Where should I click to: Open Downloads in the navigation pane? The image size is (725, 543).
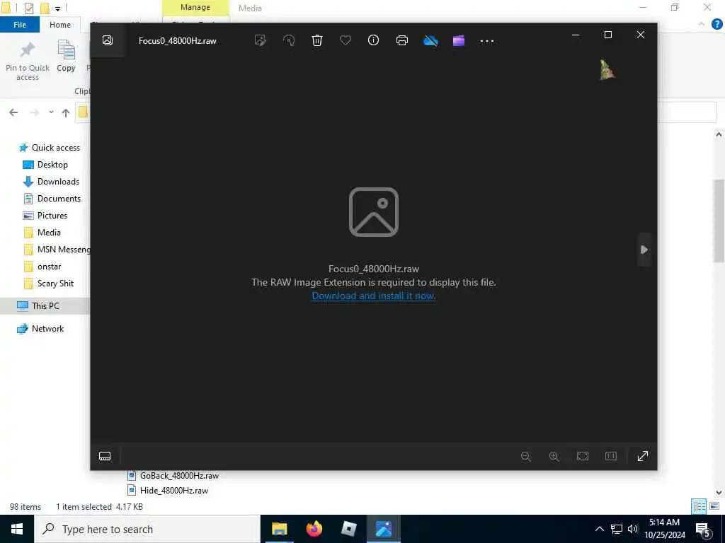(58, 182)
